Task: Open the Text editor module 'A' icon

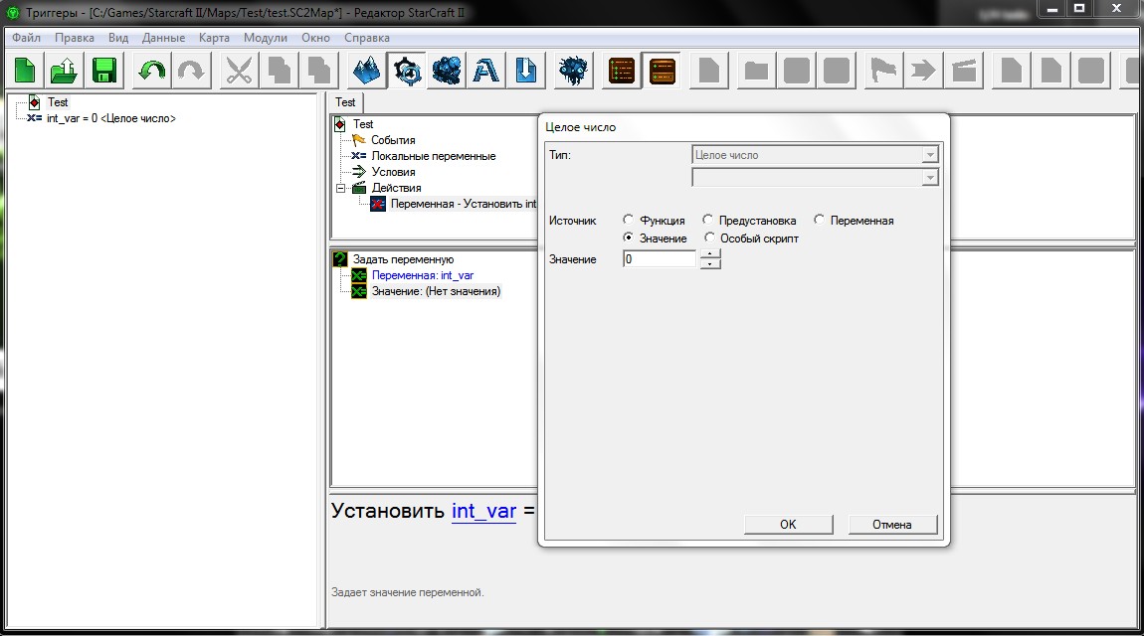Action: [x=486, y=71]
